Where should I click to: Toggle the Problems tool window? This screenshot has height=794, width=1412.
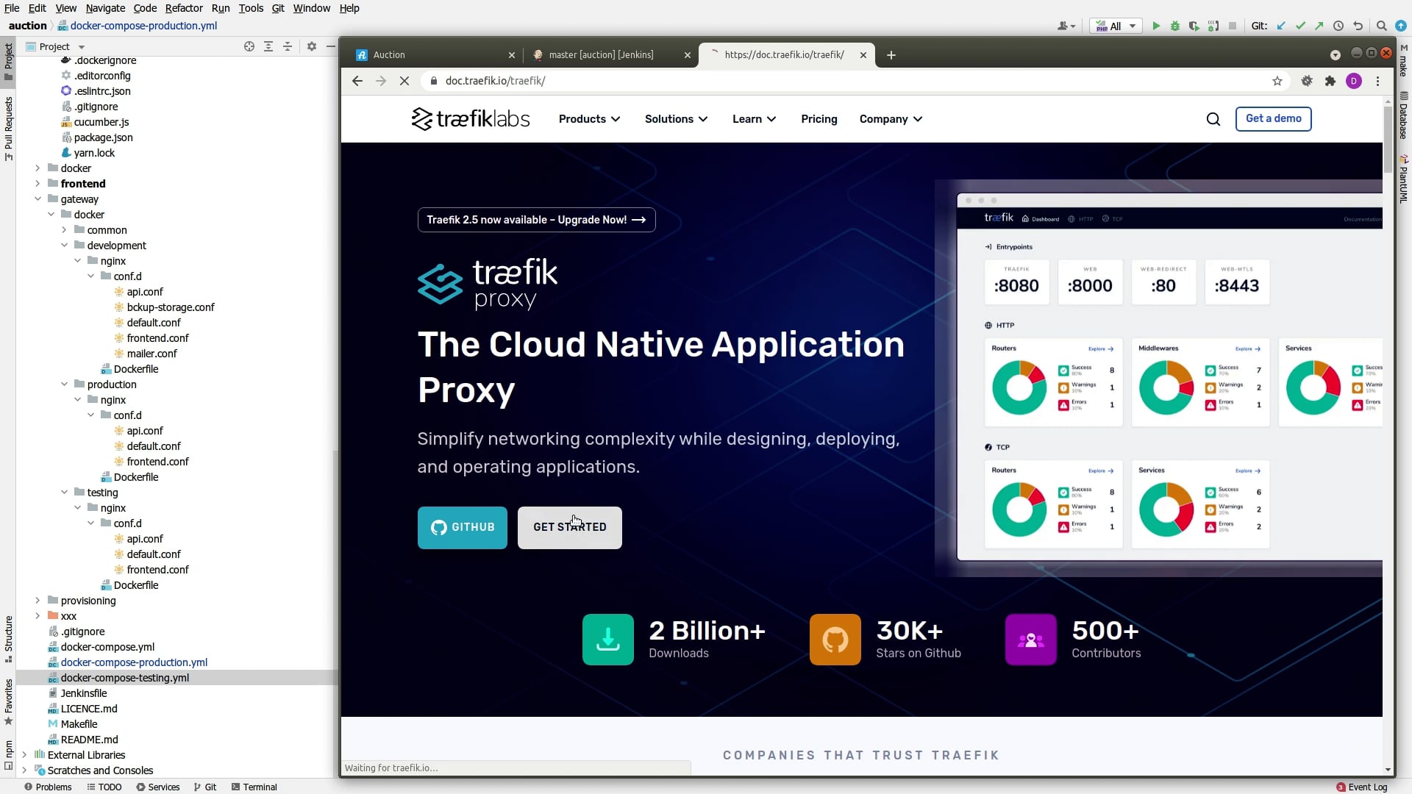(49, 787)
